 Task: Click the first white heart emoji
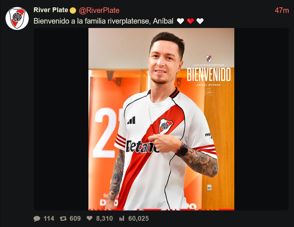[181, 21]
